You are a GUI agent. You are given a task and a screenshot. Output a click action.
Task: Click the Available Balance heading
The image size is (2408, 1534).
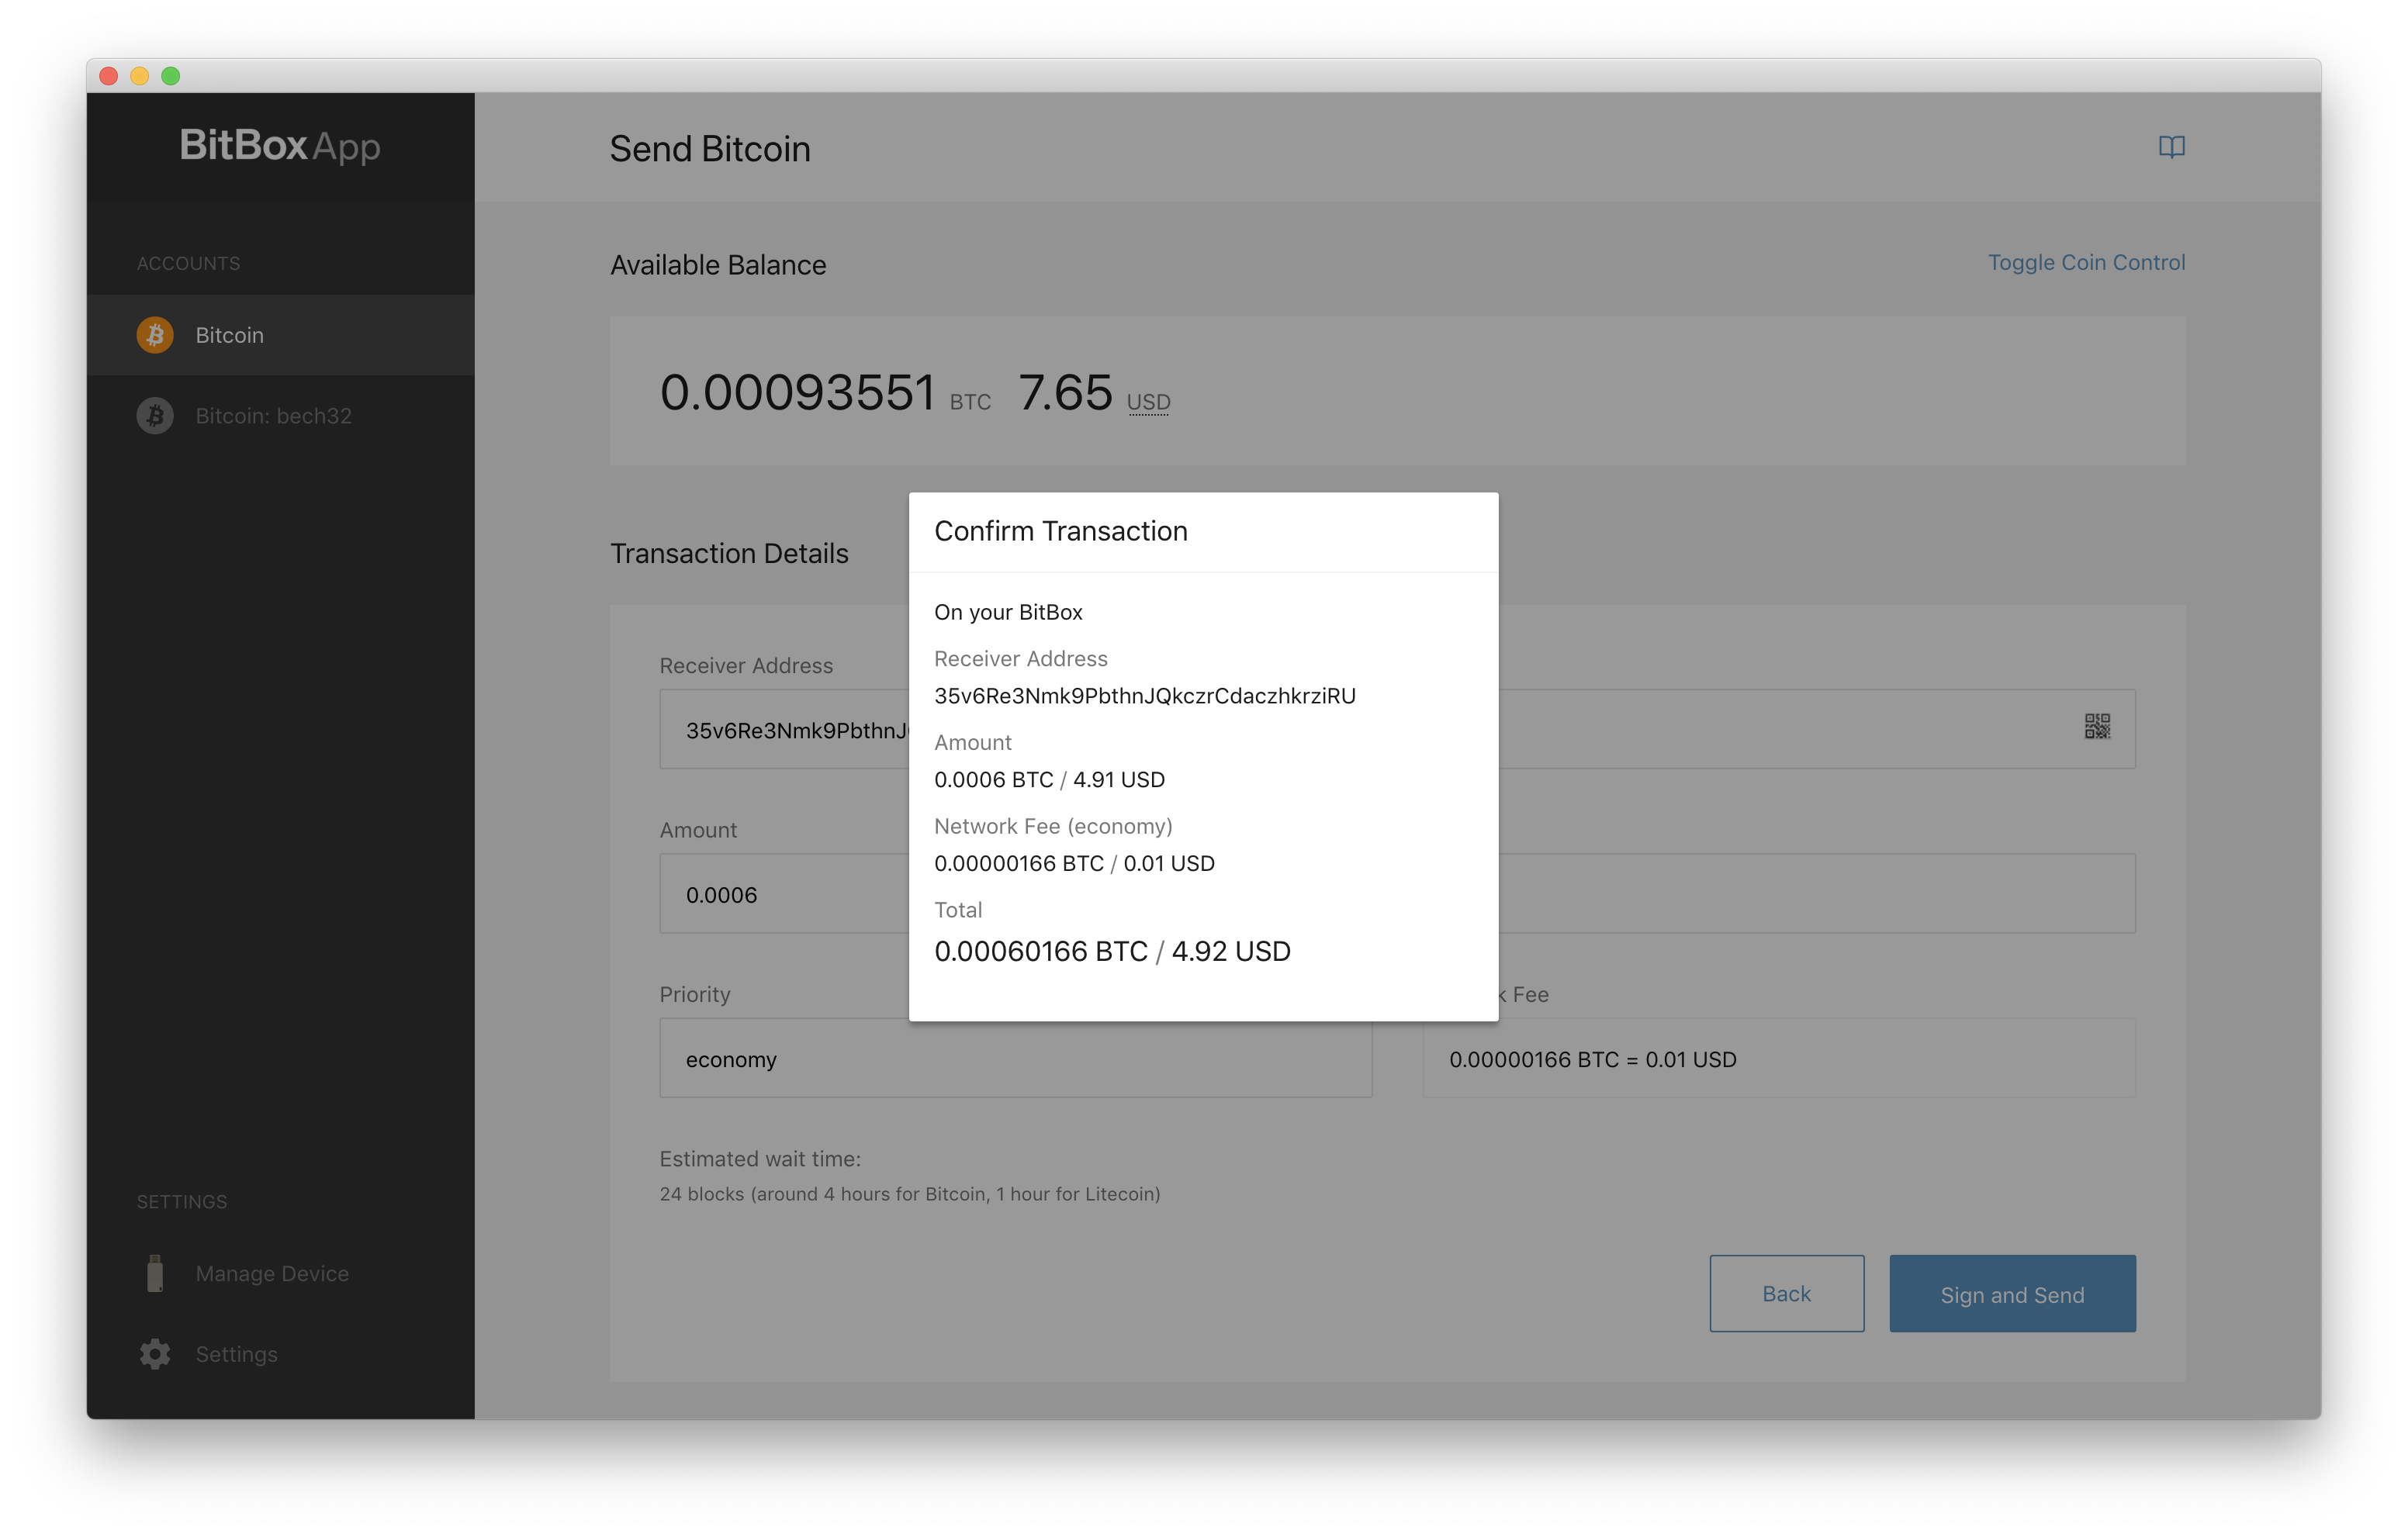718,265
